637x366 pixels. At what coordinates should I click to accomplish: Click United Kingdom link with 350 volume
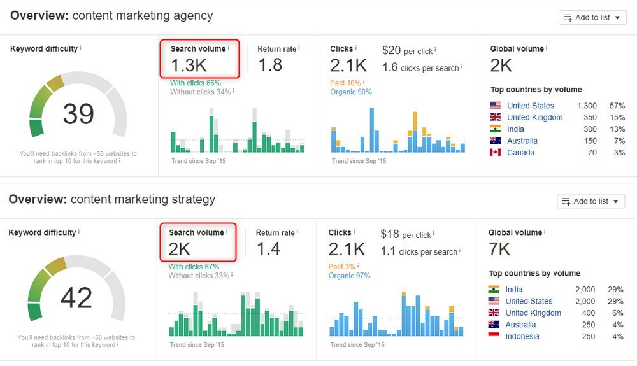pyautogui.click(x=534, y=118)
